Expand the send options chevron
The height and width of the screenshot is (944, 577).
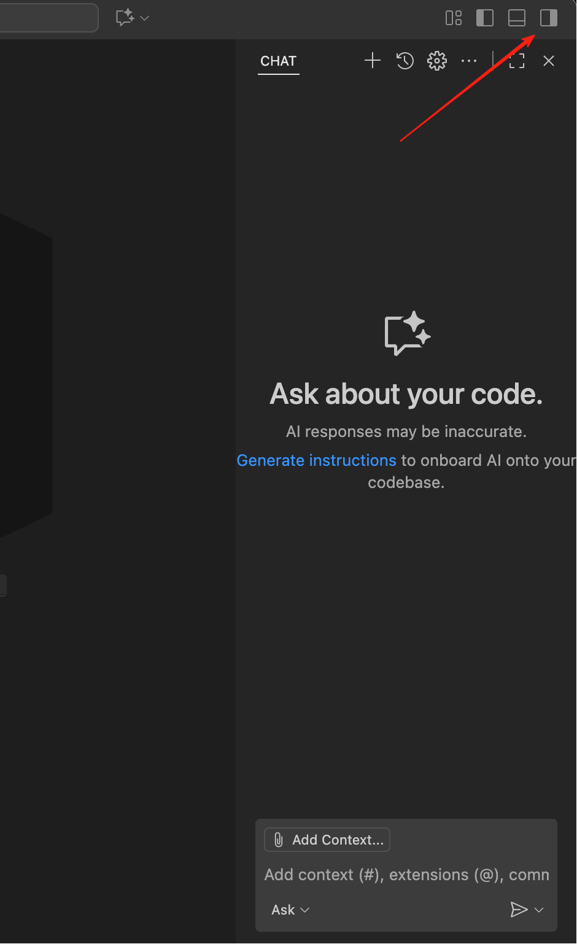tap(540, 910)
